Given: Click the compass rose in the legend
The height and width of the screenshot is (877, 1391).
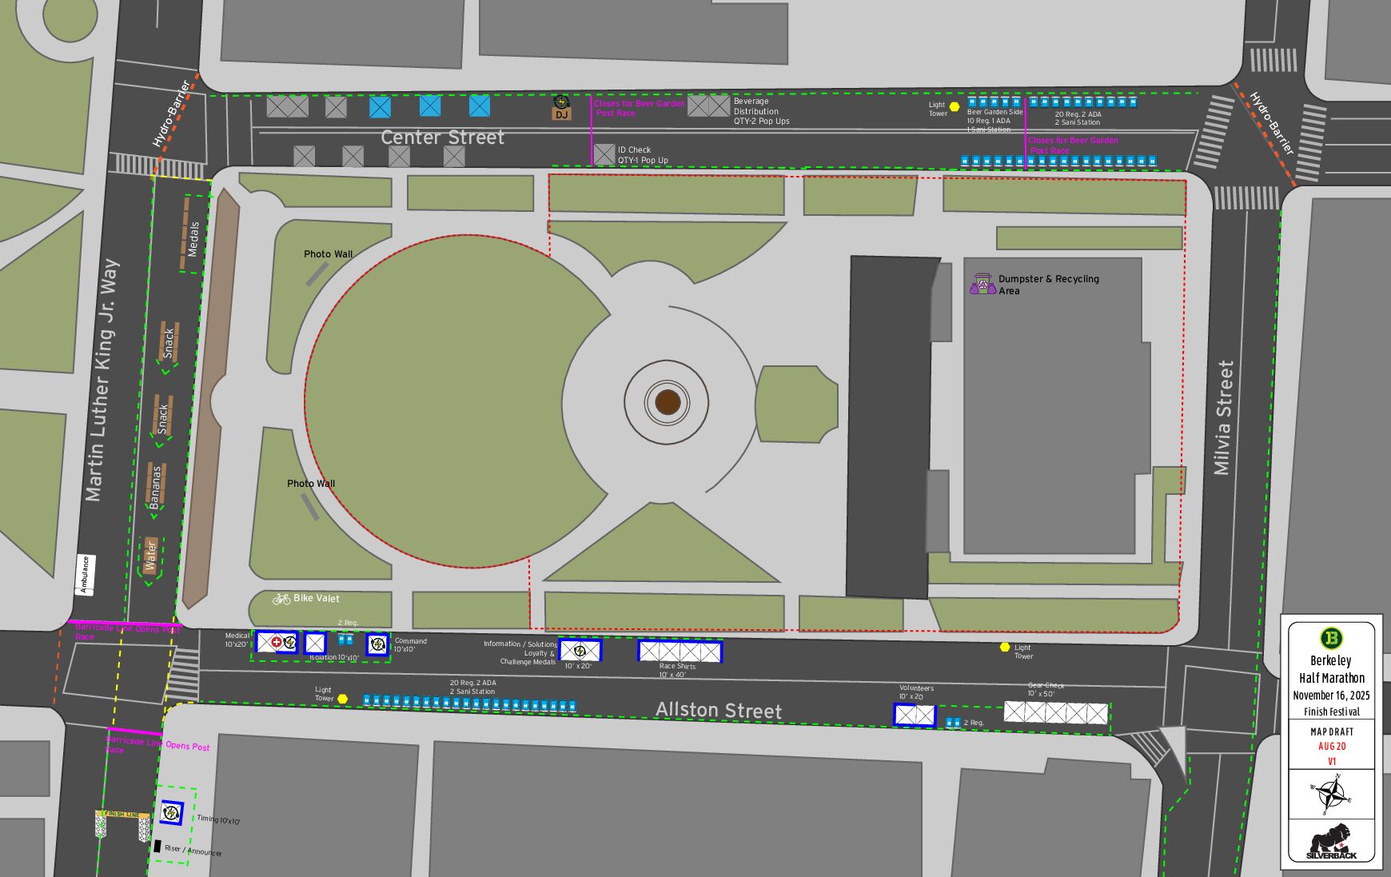Looking at the screenshot, I should tap(1331, 794).
